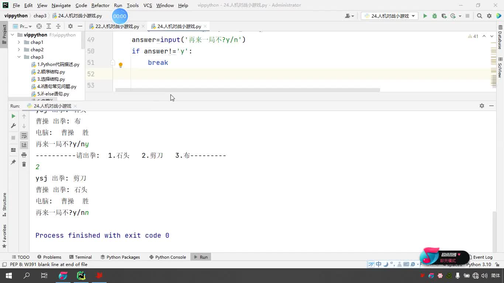Viewport: 504px width, 283px height.
Task: Open run configuration wrench in Run panel
Action: click(13, 126)
